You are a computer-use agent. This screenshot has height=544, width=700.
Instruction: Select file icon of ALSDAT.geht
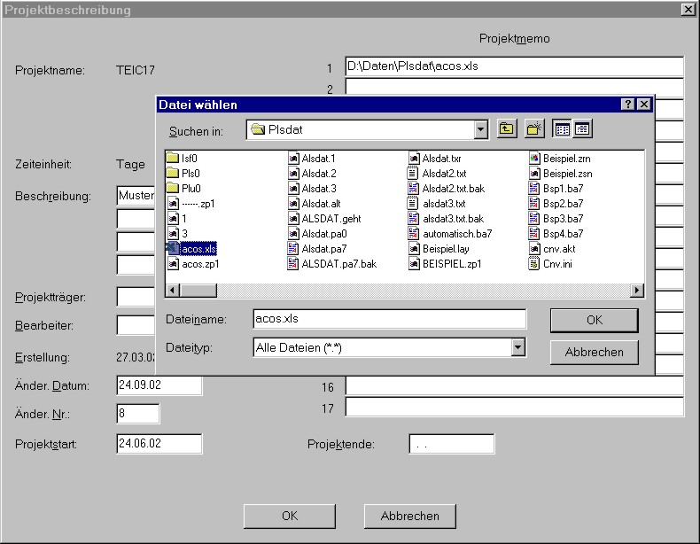[293, 219]
